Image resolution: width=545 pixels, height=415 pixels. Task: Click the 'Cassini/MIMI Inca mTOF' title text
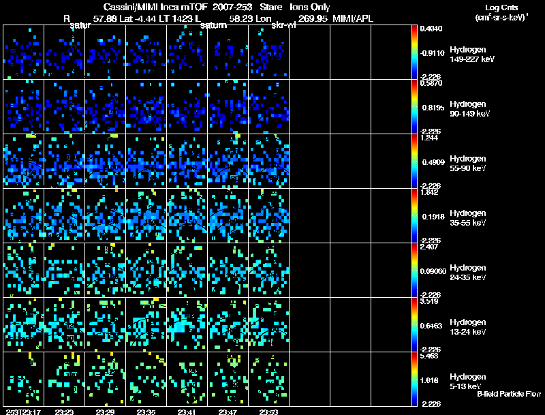tap(155, 7)
